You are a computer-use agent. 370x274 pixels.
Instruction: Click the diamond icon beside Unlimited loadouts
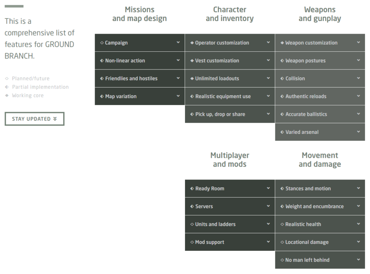click(192, 79)
